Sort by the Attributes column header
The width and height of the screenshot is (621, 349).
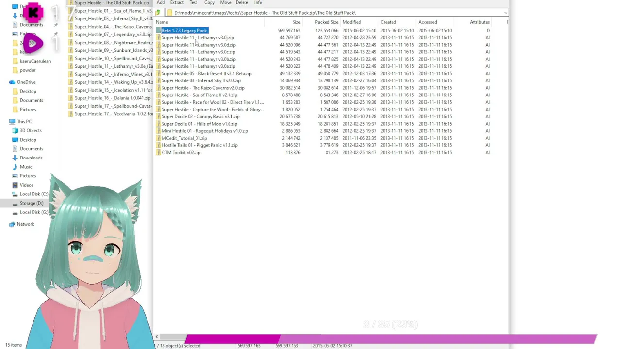click(x=479, y=22)
